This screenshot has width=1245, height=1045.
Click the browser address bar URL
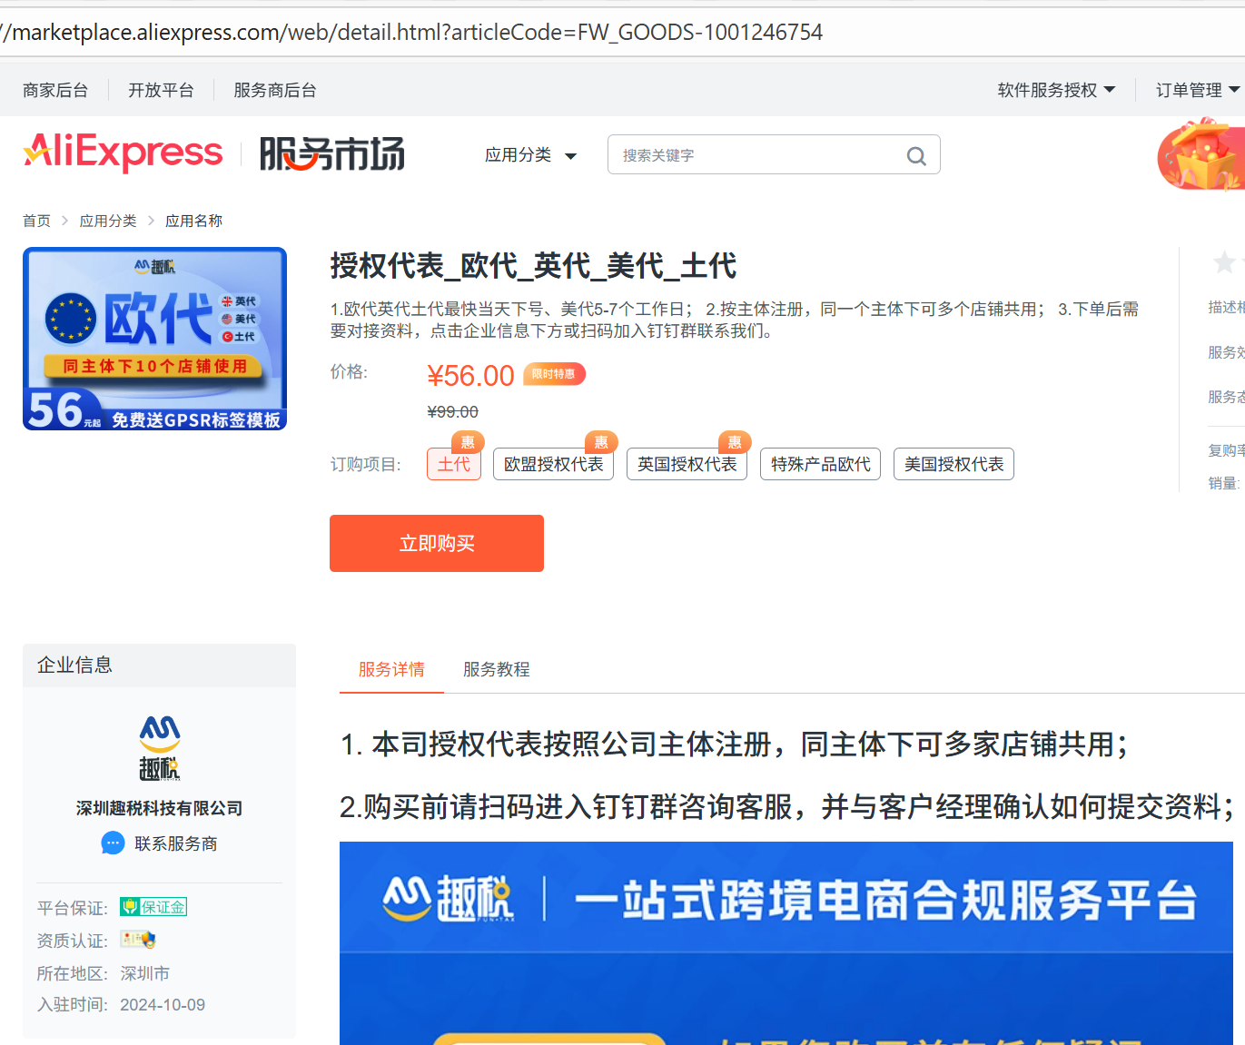(411, 33)
